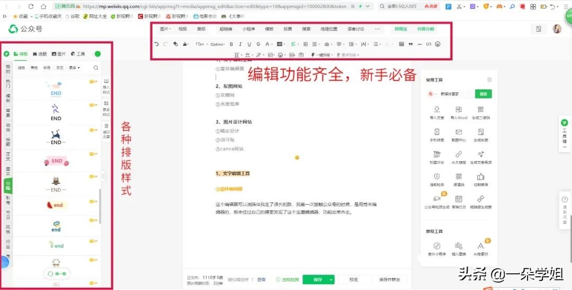Insert a table with the grid icon
572x290 pixels.
pyautogui.click(x=401, y=44)
